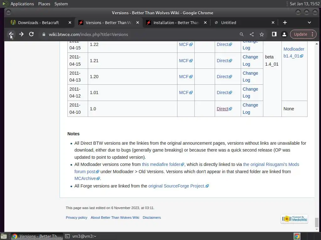Open Direct download for version 1.01
The image size is (321, 240).
coord(224,92)
